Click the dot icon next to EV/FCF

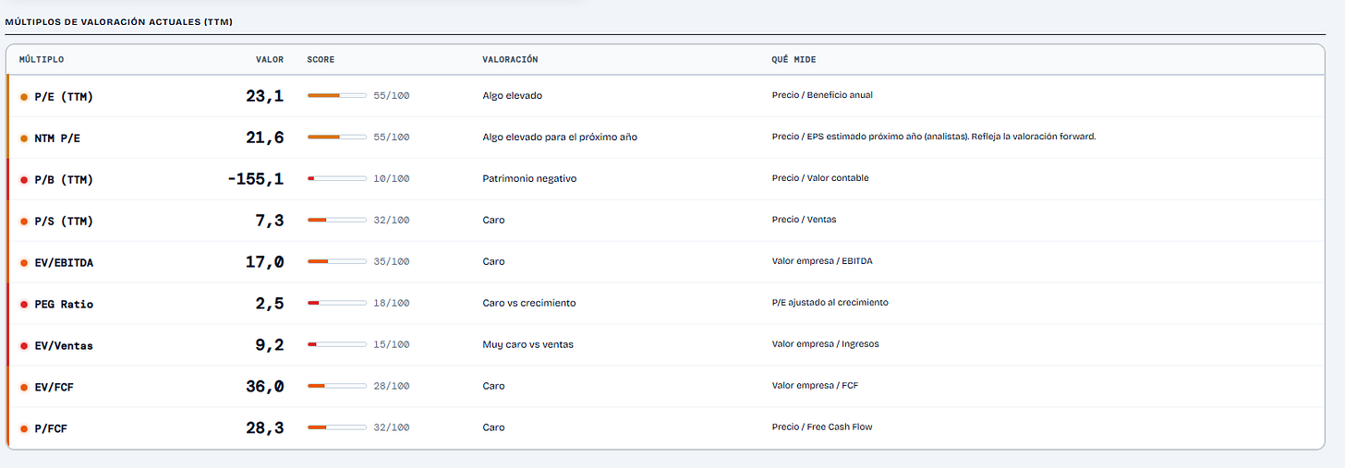pyautogui.click(x=24, y=387)
